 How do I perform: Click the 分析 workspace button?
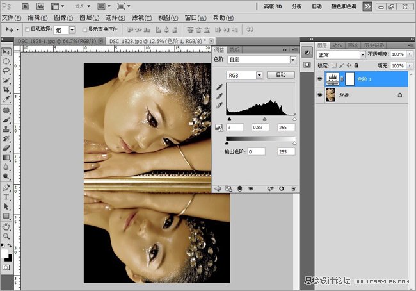click(296, 6)
